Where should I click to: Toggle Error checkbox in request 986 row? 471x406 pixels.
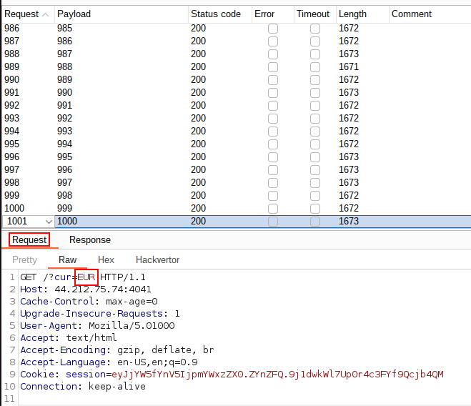pos(273,29)
